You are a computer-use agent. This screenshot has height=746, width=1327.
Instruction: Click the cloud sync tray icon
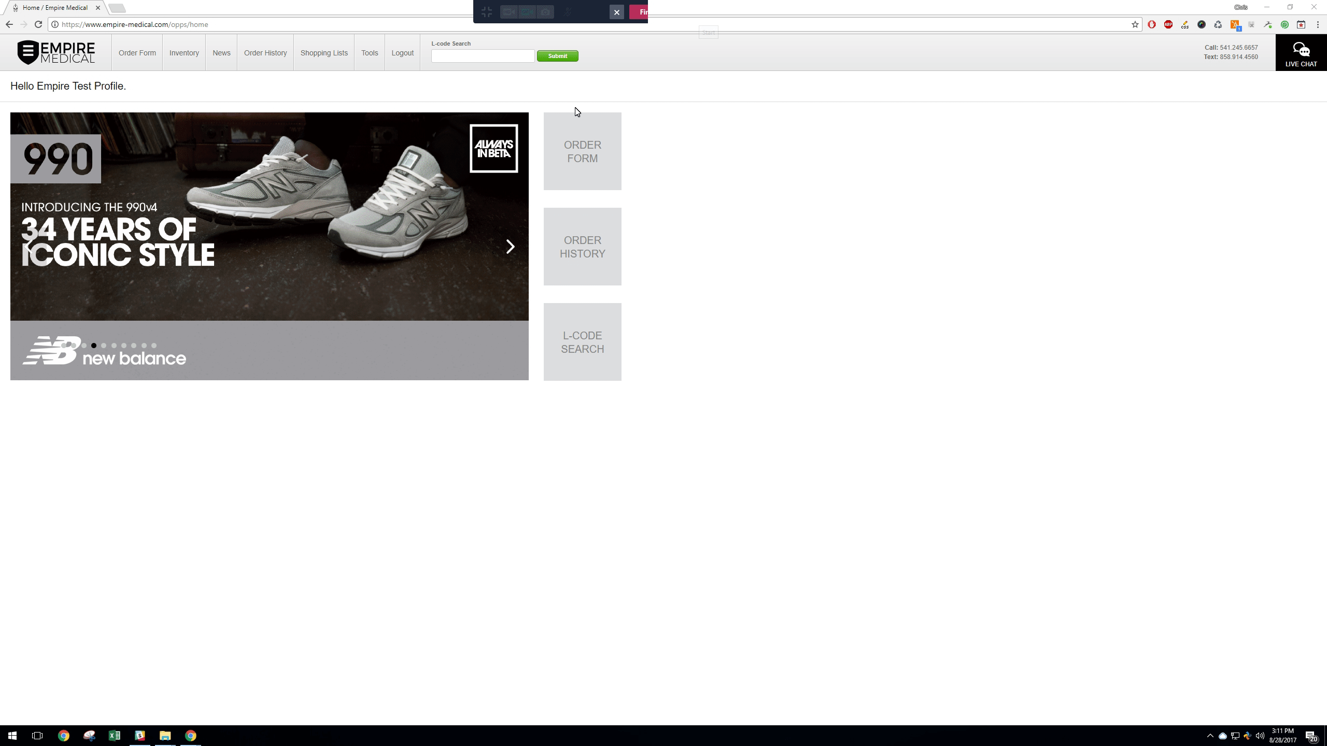1222,736
